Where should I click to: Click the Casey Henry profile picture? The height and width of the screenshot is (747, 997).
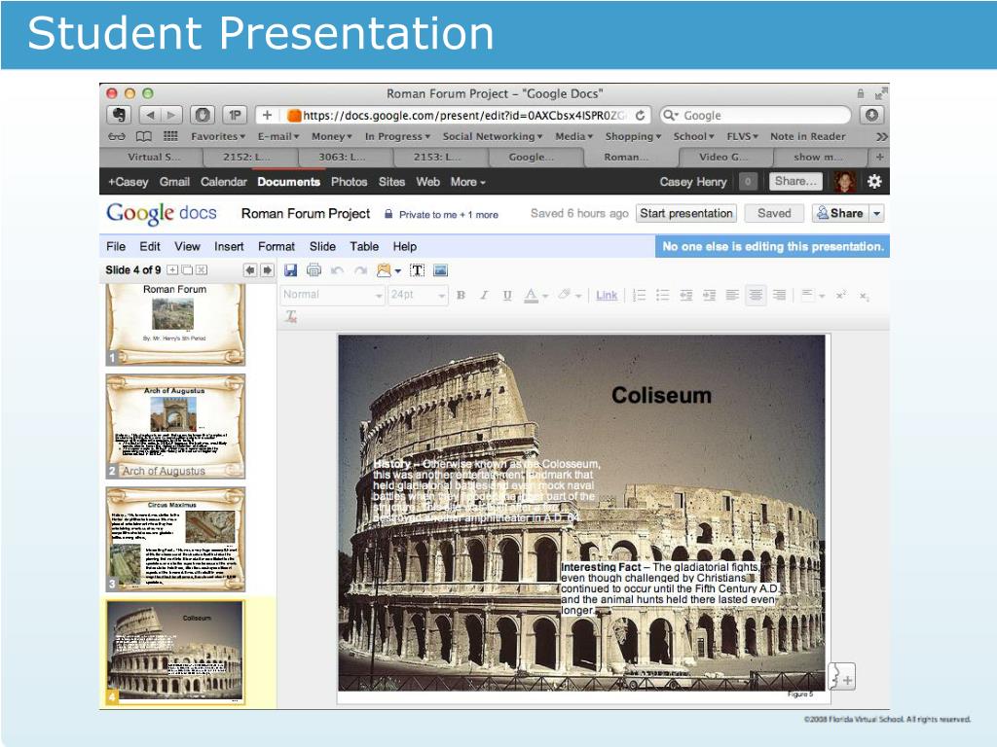[844, 182]
